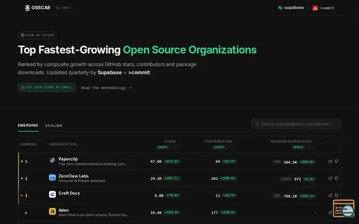Click the 768.1K downloads value
This screenshot has width=359, height=224.
pos(290,196)
